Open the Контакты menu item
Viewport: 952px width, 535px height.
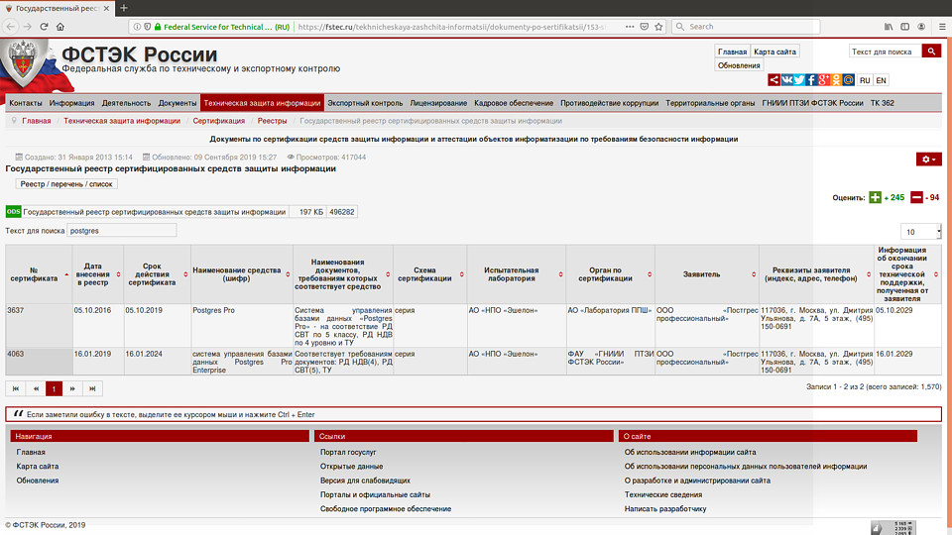click(x=26, y=103)
